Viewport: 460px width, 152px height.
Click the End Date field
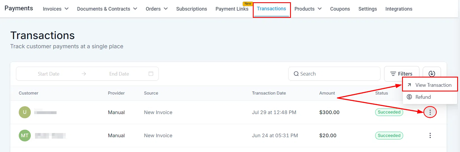click(x=119, y=74)
